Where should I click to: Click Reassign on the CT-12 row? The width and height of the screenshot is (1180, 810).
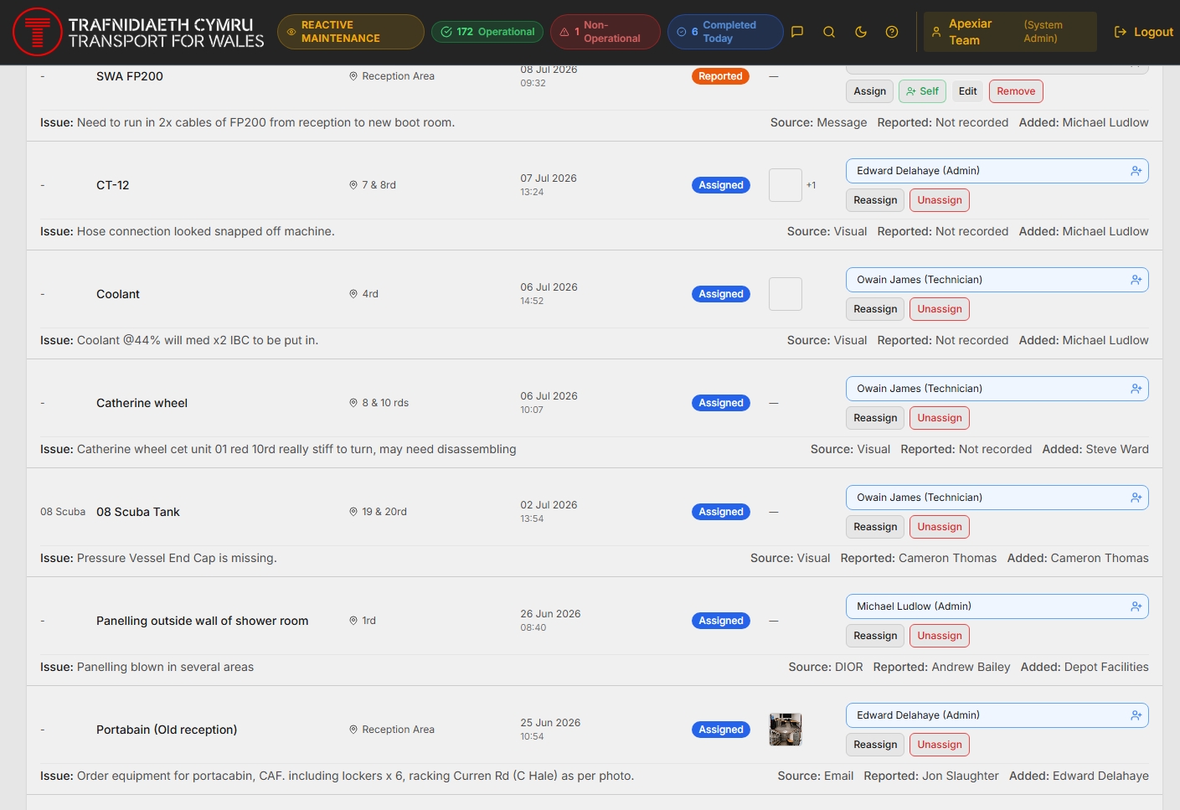(x=875, y=200)
